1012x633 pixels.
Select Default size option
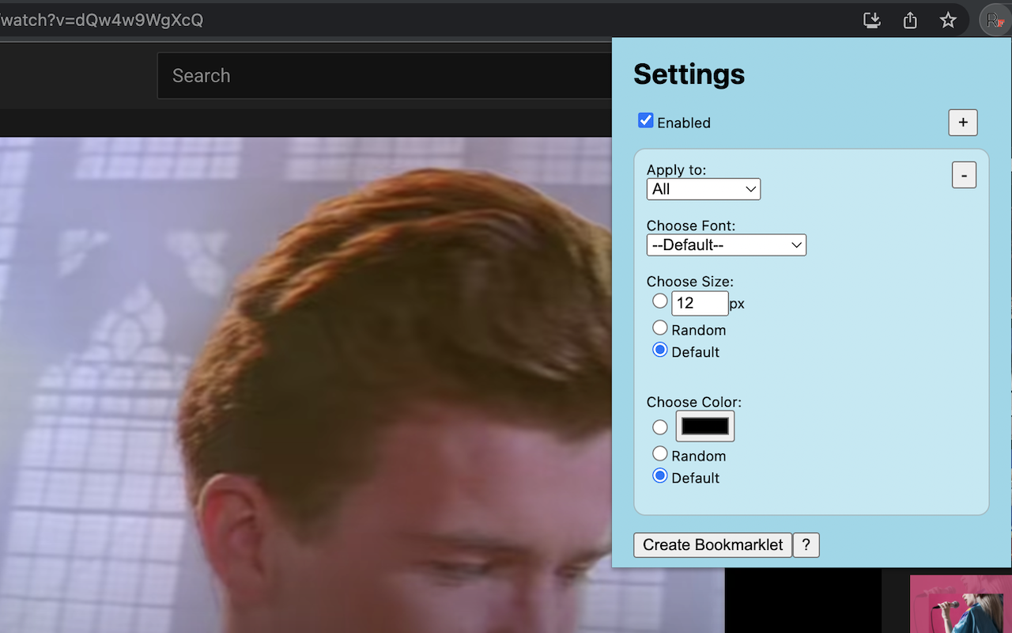660,350
